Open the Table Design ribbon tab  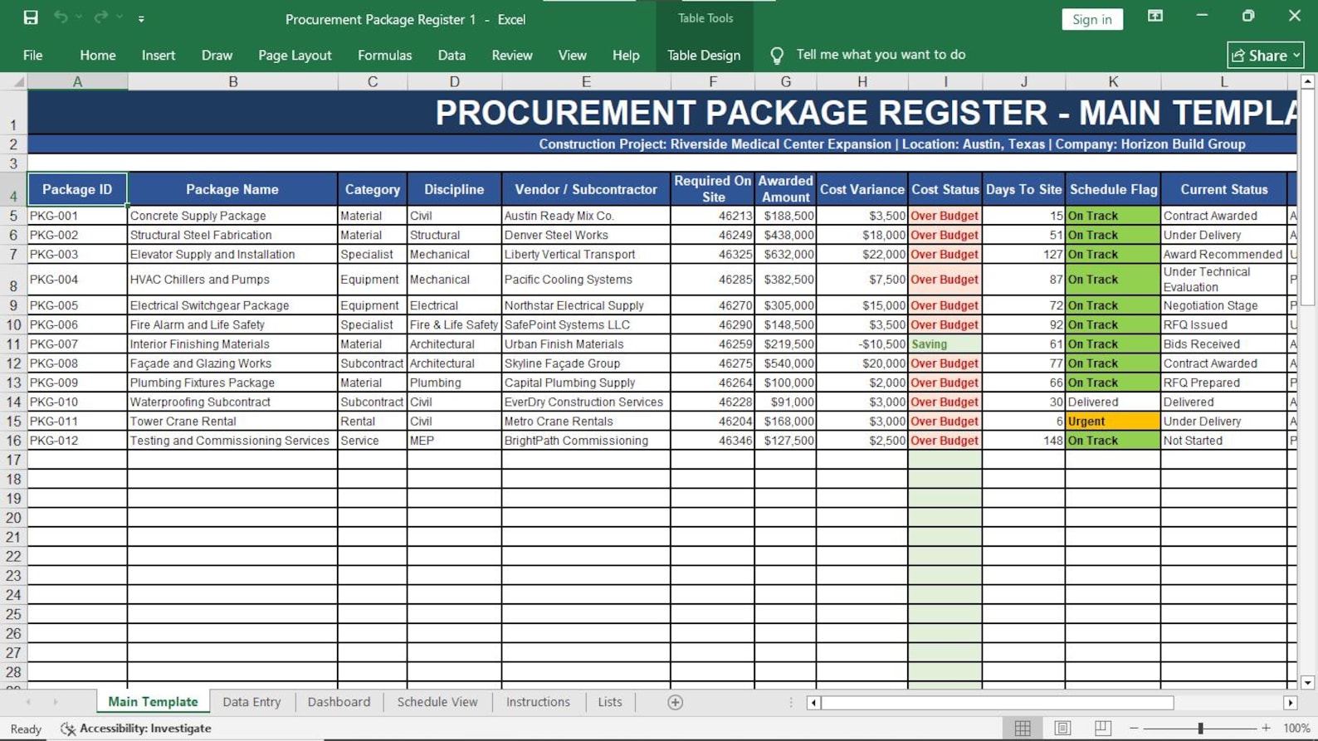[704, 56]
